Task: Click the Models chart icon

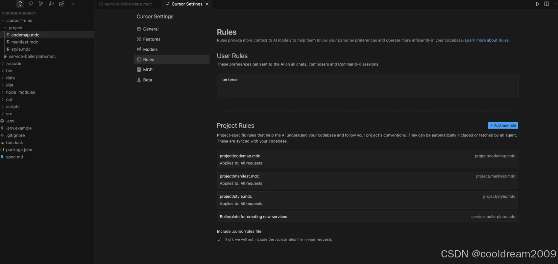Action: (139, 49)
